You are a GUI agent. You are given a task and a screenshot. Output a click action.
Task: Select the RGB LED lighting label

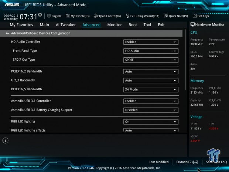pos(23,122)
